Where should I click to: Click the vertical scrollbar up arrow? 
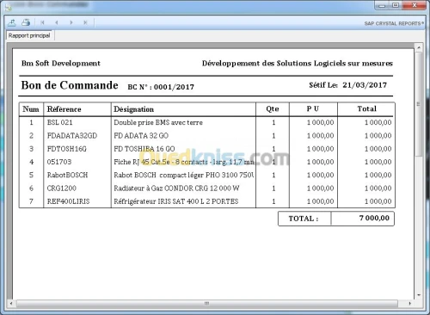[x=419, y=47]
